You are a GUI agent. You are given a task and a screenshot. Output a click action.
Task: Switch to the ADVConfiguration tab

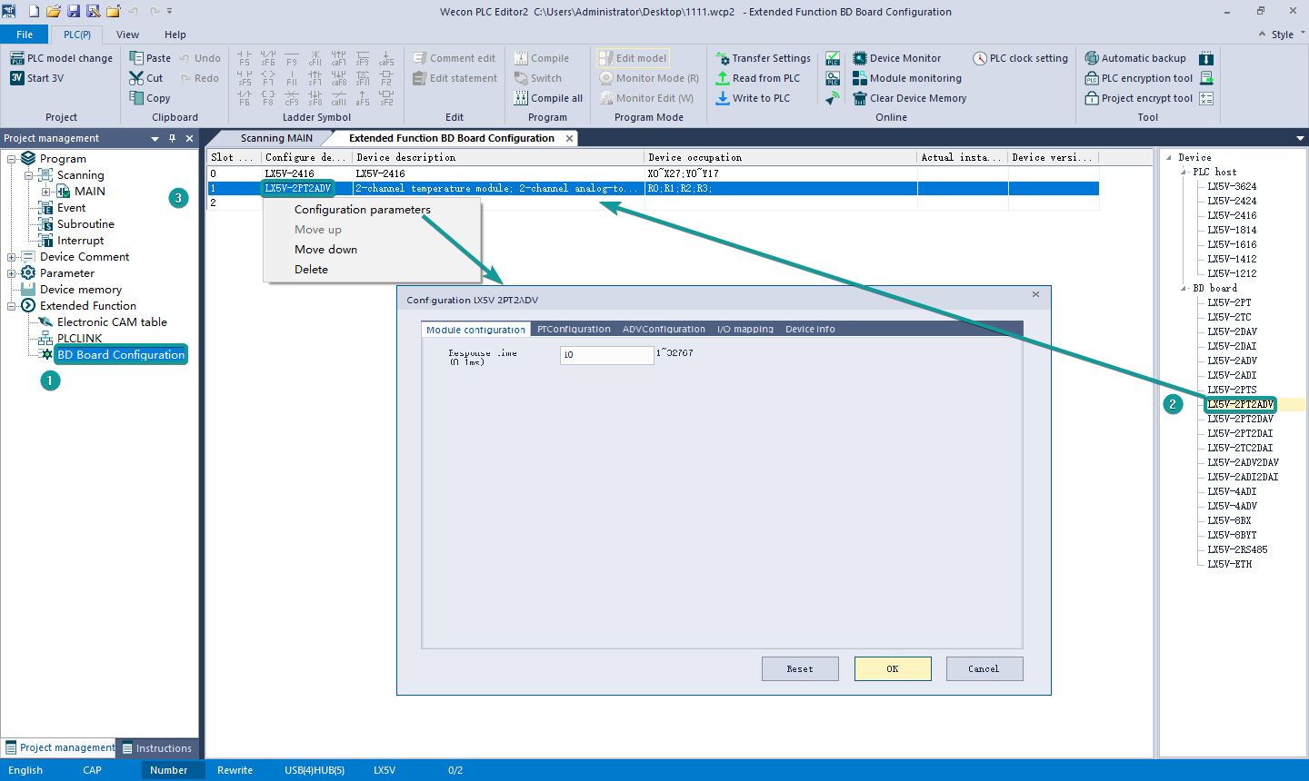pos(664,329)
